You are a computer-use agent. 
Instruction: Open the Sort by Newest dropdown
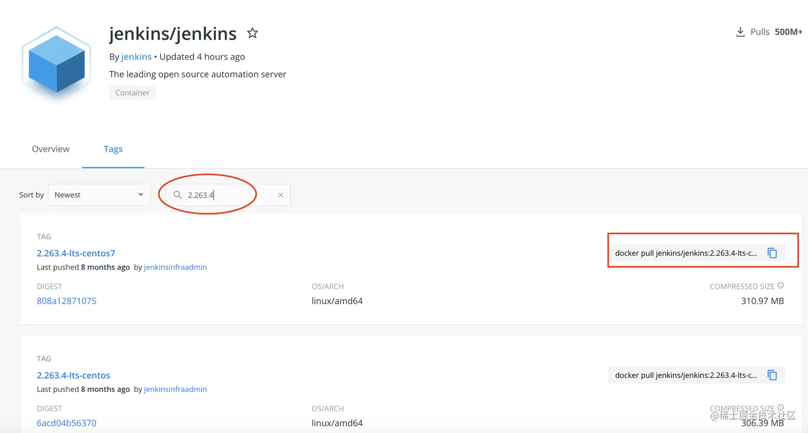99,195
